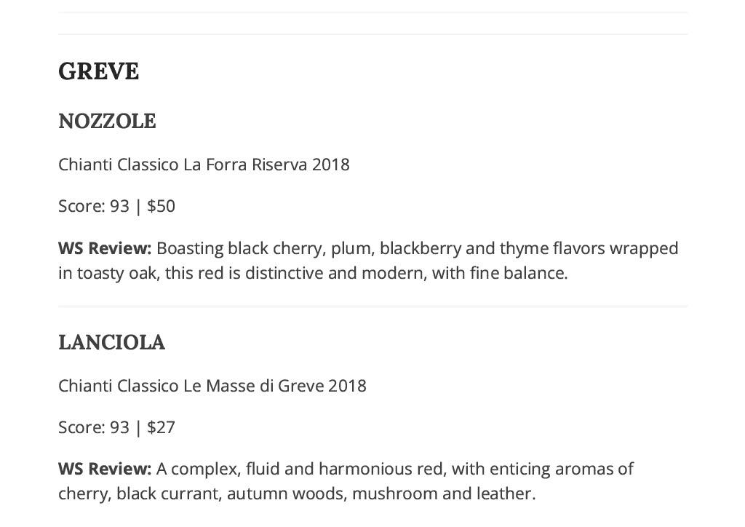745x527 pixels.
Task: Click the Lanciola Score: 93 label
Action: pos(94,427)
